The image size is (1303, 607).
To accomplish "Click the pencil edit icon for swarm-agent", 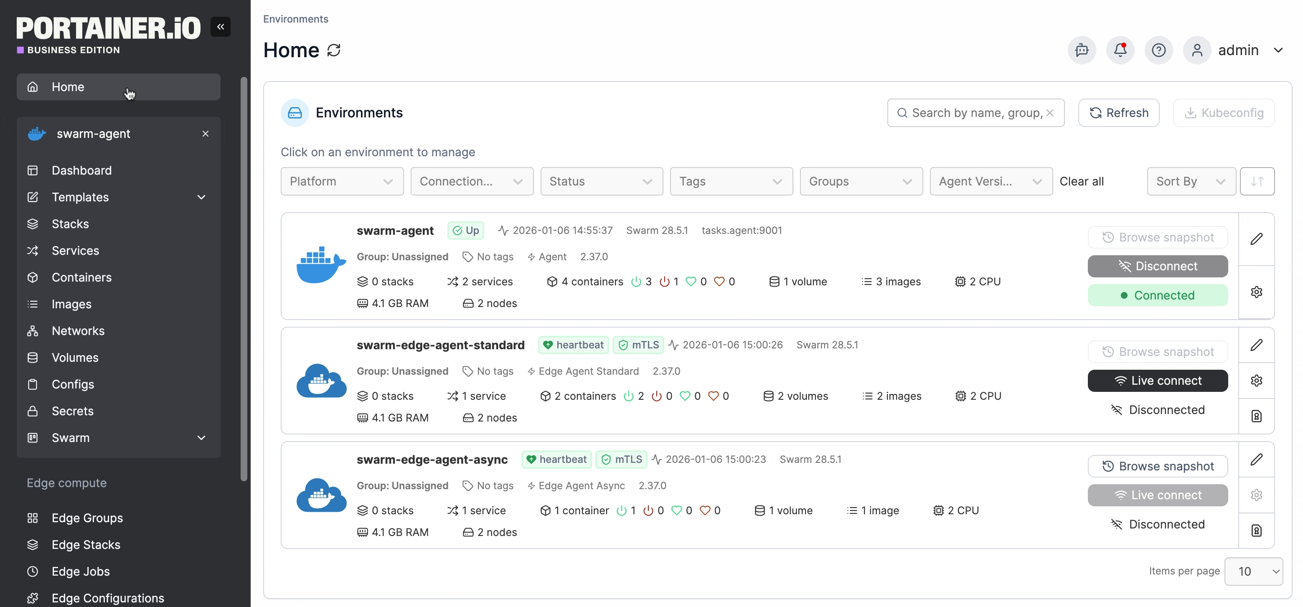I will [1257, 239].
